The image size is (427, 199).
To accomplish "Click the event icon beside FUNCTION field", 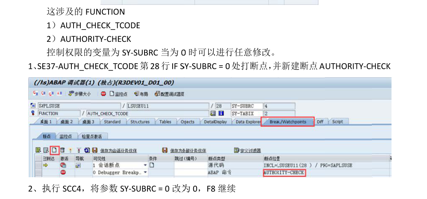I will pos(33,113).
